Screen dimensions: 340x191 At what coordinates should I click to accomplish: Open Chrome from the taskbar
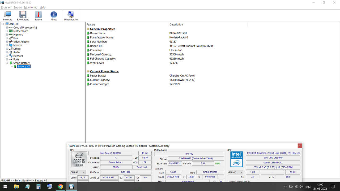(60, 186)
